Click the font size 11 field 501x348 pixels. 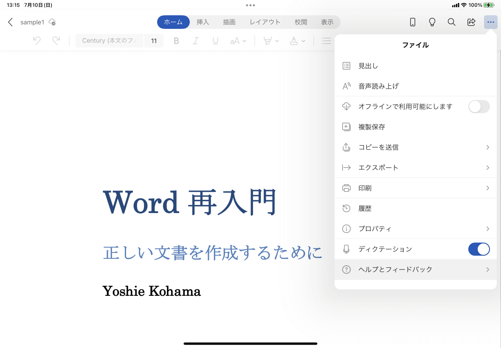(x=154, y=41)
